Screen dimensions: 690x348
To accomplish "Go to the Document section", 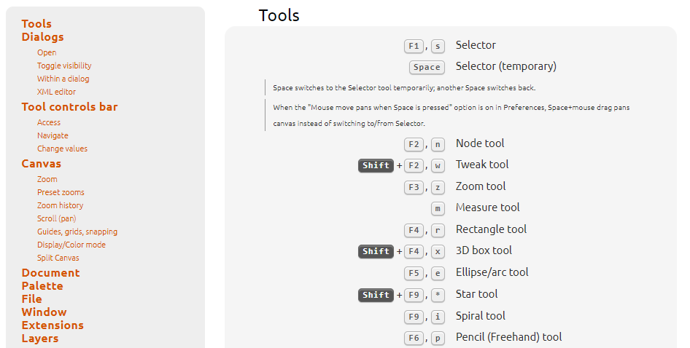I will point(50,273).
